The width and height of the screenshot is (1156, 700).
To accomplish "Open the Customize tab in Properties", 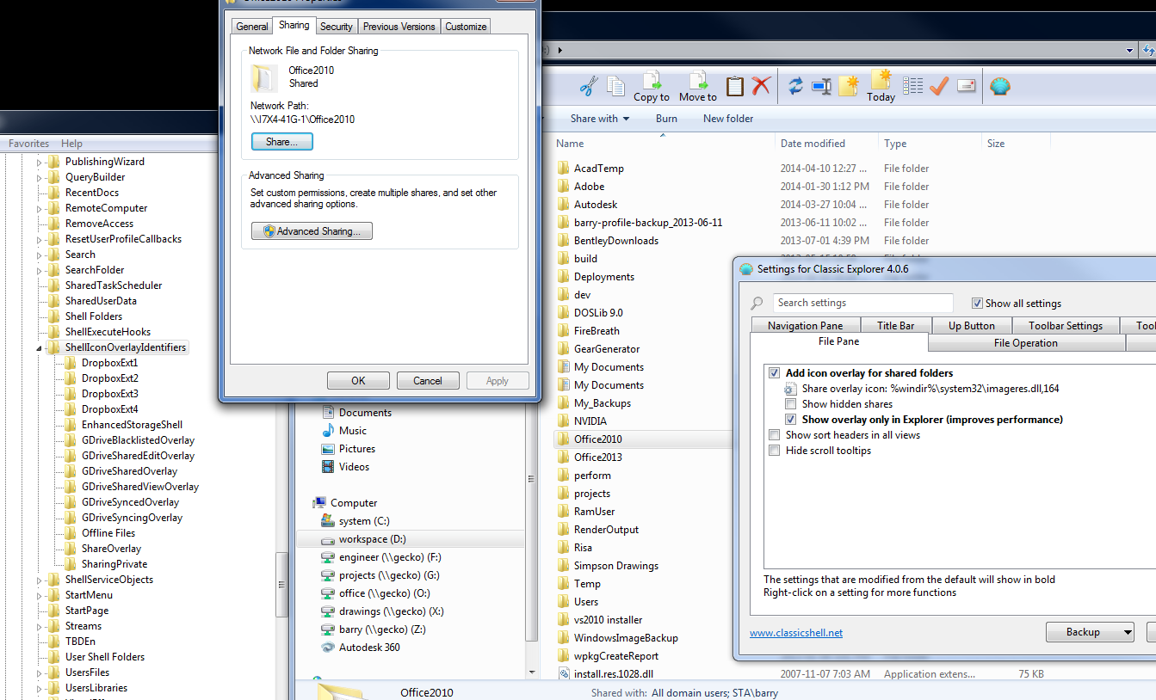I will (466, 27).
